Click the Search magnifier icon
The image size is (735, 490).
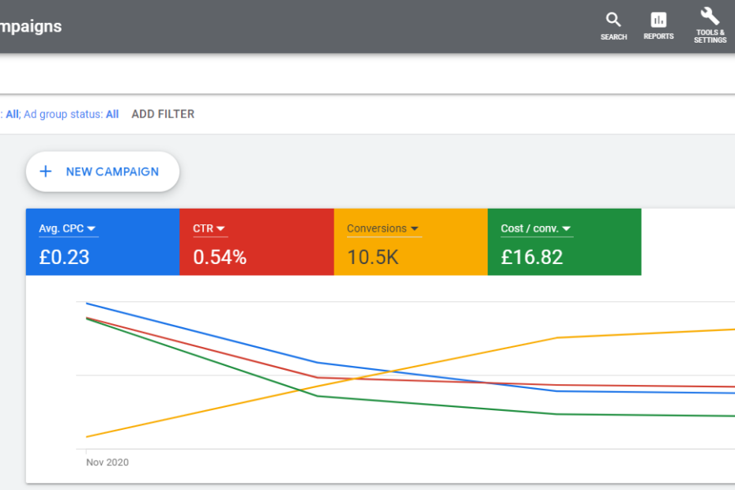tap(613, 21)
